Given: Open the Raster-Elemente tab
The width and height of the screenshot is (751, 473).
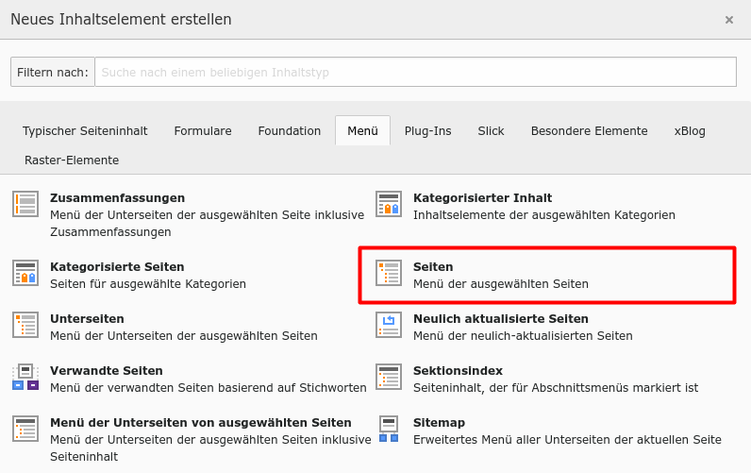Looking at the screenshot, I should (72, 160).
